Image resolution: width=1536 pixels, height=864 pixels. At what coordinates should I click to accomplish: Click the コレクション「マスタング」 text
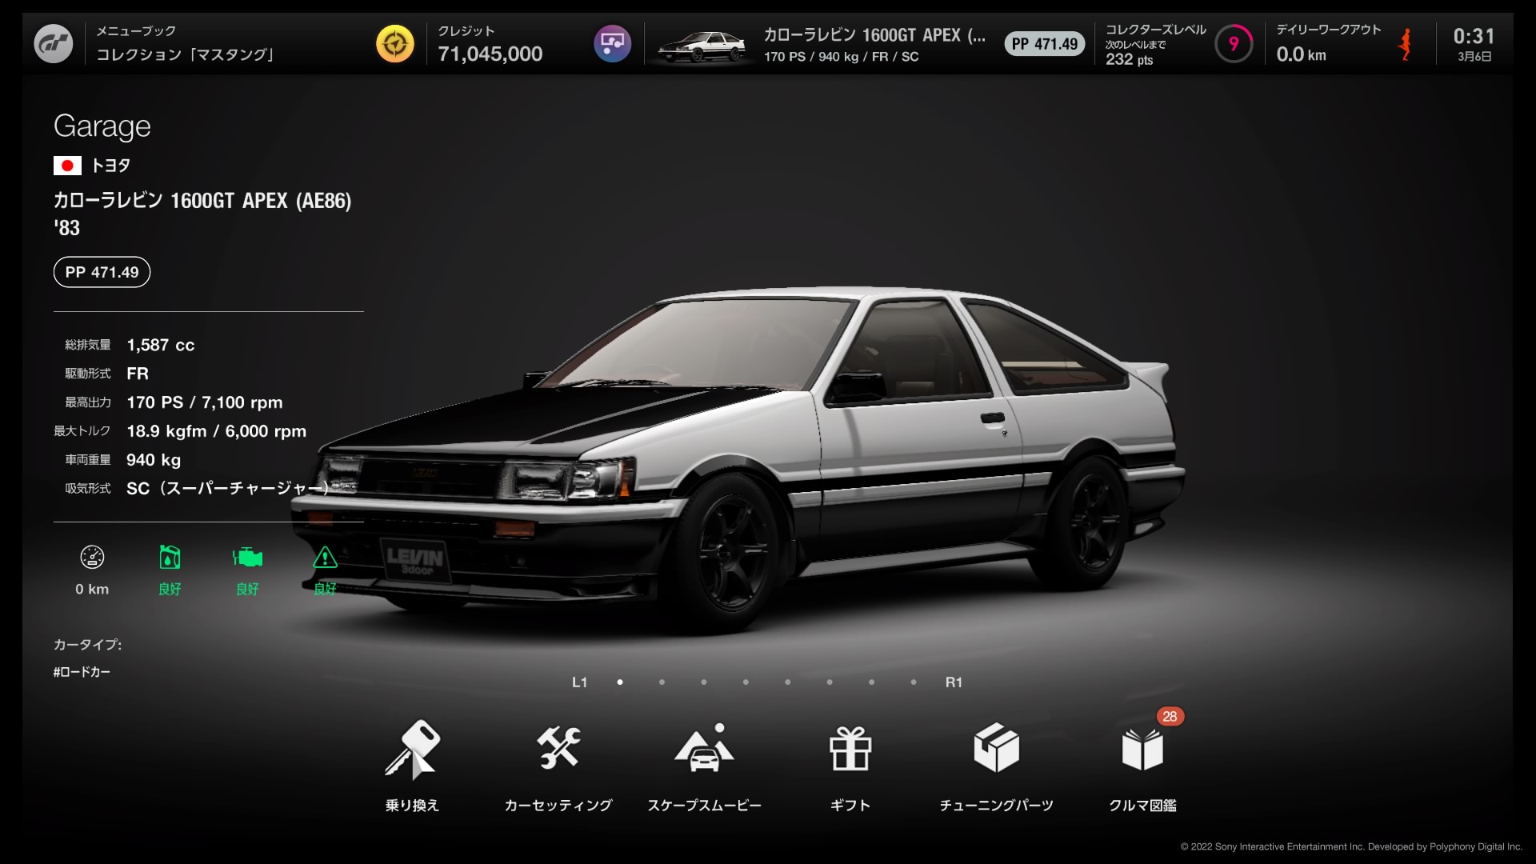(x=186, y=54)
